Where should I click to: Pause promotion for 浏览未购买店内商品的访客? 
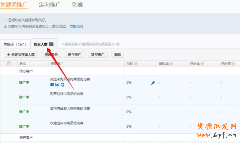pyautogui.click(x=52, y=84)
